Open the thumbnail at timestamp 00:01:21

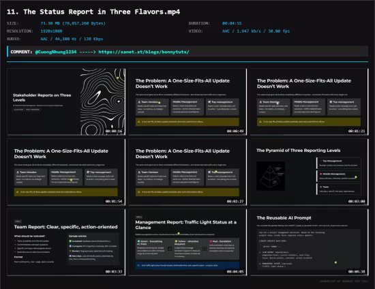[310, 102]
